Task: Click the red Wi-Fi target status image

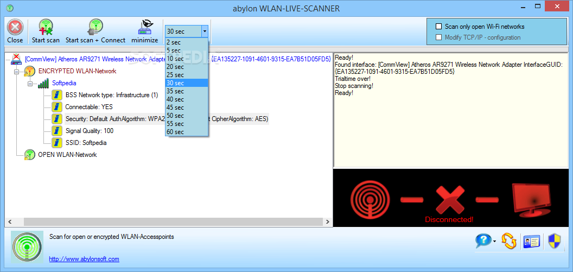Action: [x=370, y=200]
